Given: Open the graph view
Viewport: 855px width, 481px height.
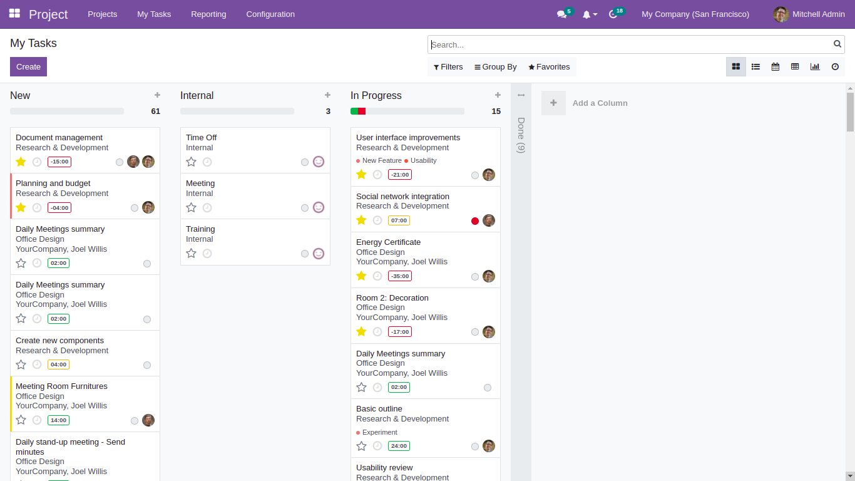Looking at the screenshot, I should tap(814, 66).
